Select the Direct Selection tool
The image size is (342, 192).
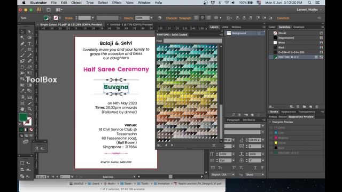coord(29,32)
